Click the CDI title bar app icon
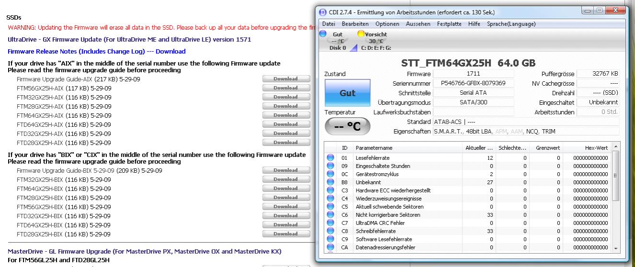The image size is (635, 267). [x=323, y=12]
